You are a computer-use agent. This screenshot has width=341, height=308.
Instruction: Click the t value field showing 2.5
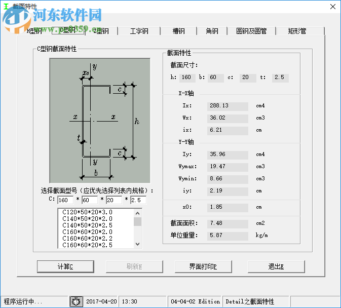pyautogui.click(x=280, y=78)
